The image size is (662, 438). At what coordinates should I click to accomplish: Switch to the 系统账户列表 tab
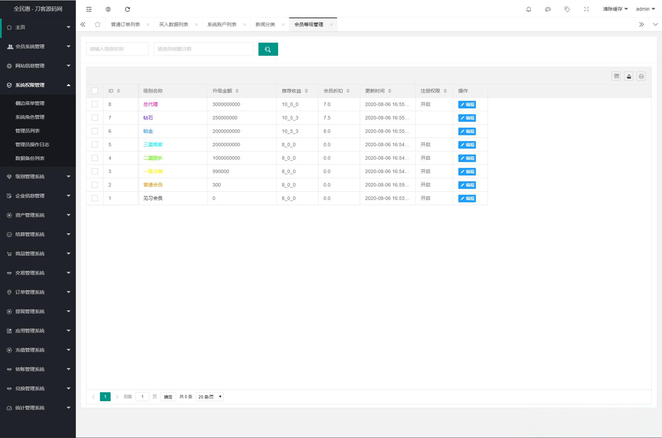pyautogui.click(x=222, y=24)
